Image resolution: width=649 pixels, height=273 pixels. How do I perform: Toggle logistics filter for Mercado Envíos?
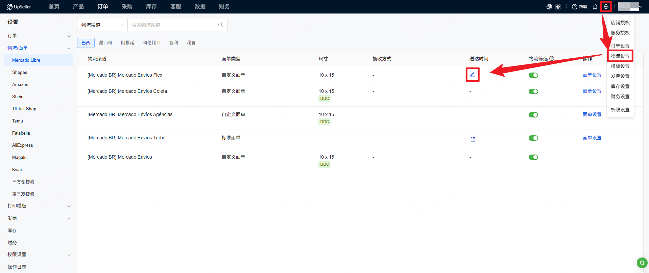click(533, 157)
